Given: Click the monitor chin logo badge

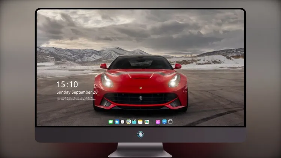Looking at the screenshot, I should (x=140, y=134).
